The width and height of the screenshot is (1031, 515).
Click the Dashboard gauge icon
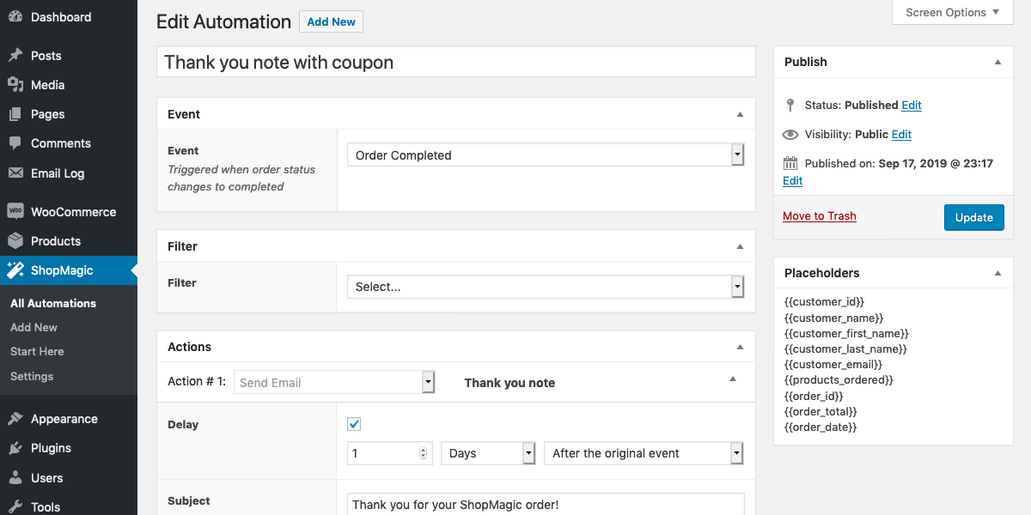click(15, 17)
